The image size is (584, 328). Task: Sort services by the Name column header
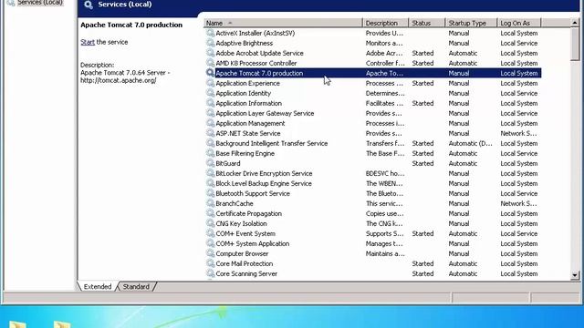click(283, 23)
